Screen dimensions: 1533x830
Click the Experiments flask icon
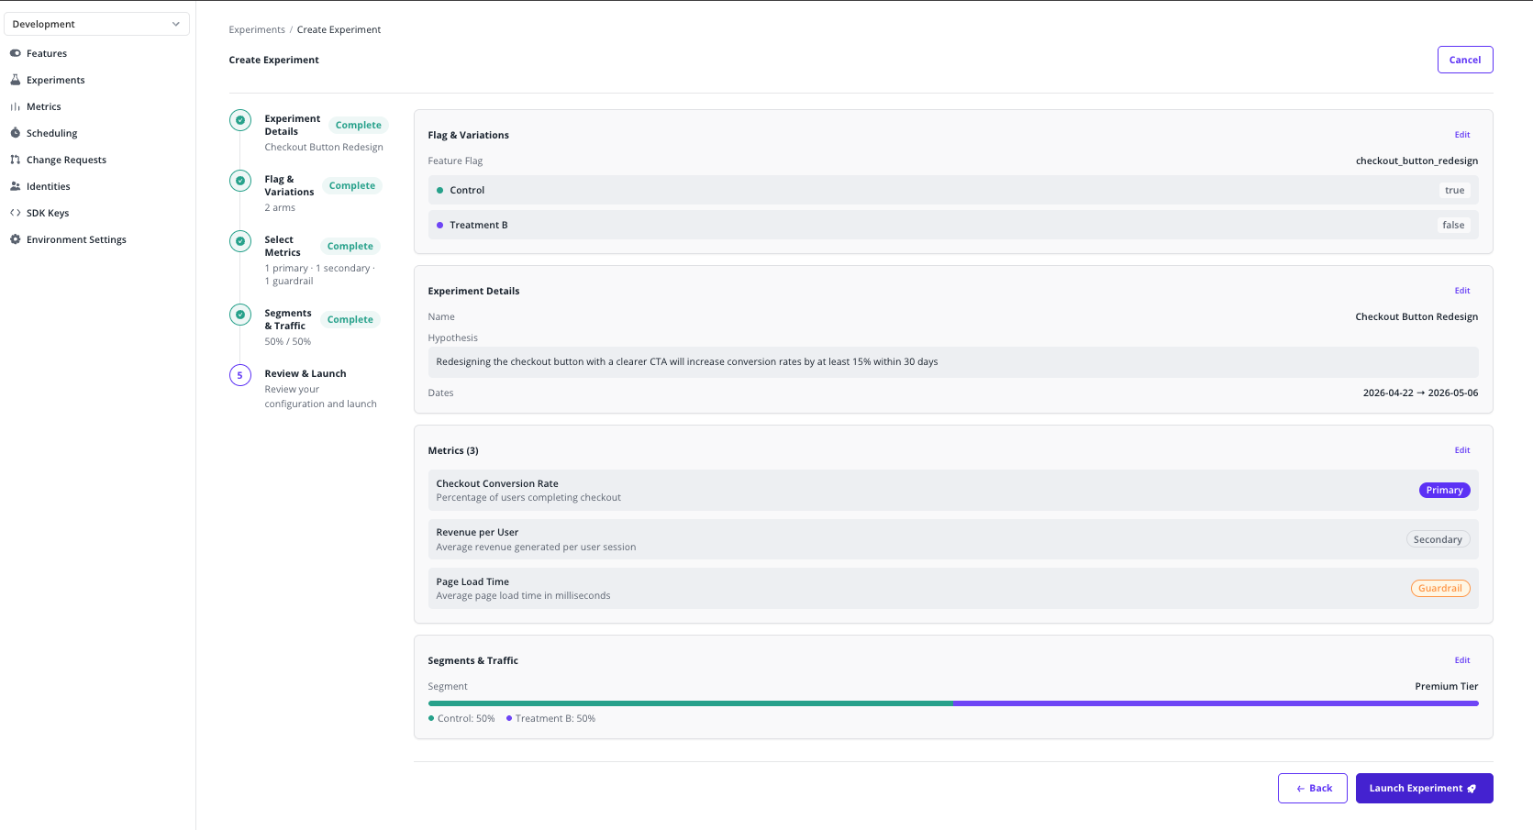tap(16, 80)
